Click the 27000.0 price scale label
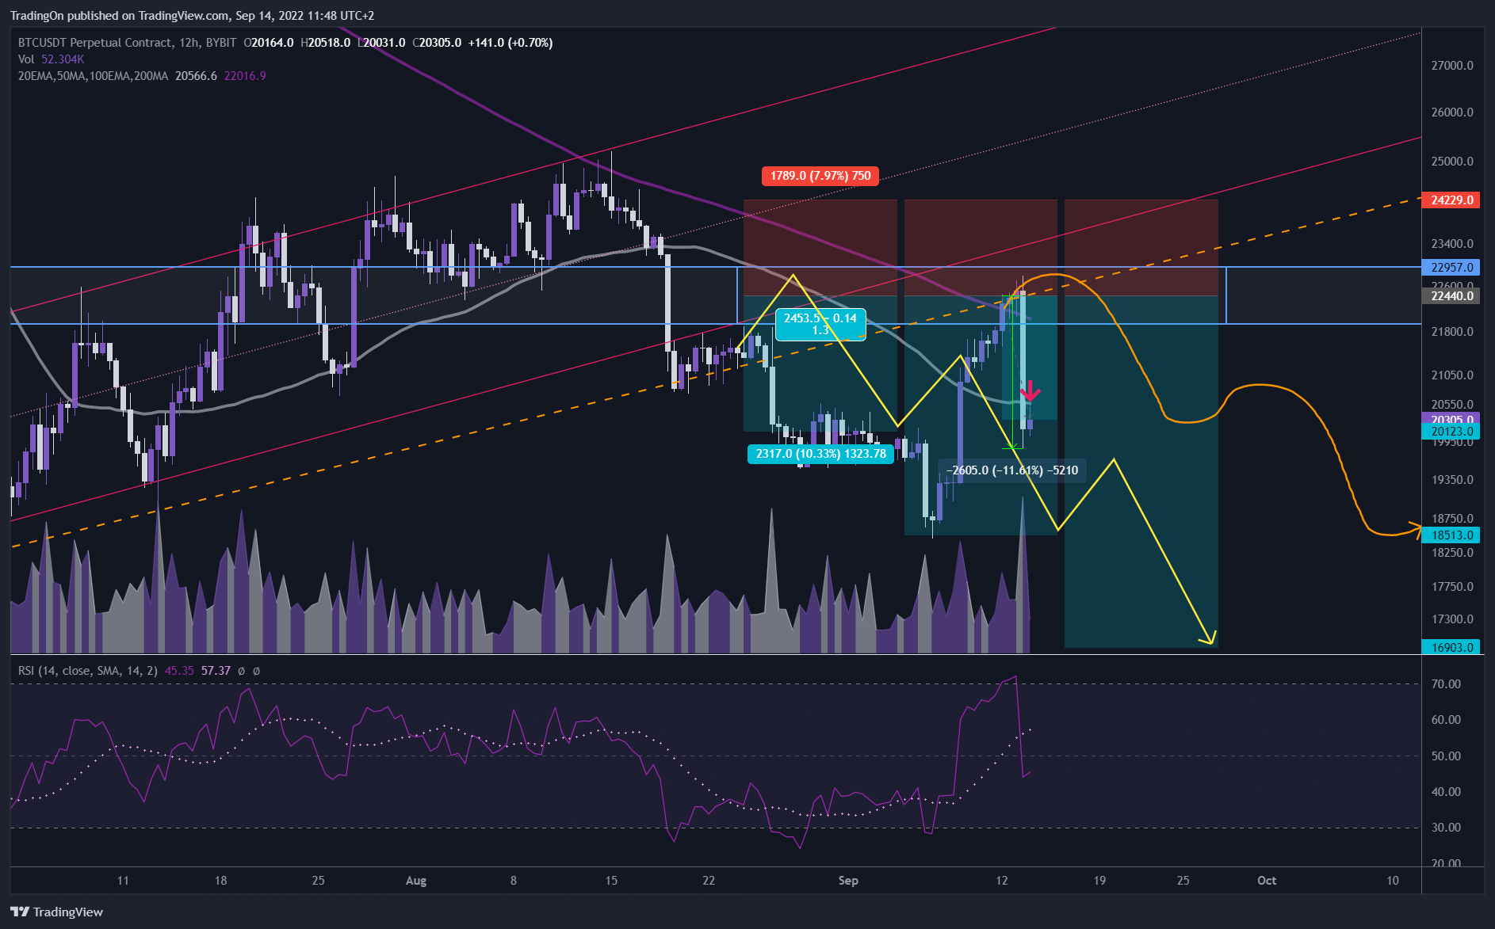The image size is (1495, 929). pyautogui.click(x=1452, y=66)
